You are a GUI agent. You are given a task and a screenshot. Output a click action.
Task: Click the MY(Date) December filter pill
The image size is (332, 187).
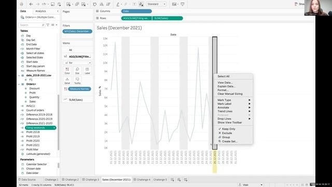77,31
